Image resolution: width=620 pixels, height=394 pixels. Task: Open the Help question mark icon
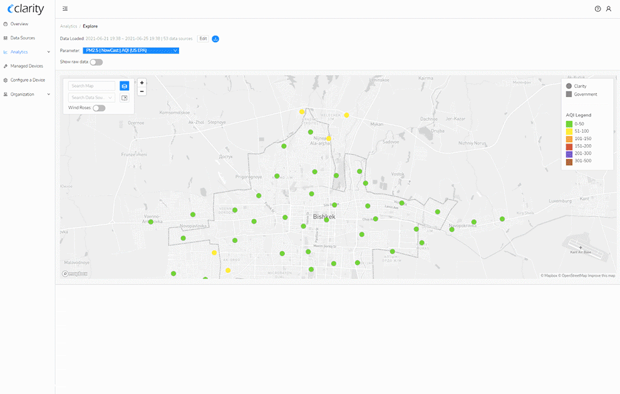597,8
